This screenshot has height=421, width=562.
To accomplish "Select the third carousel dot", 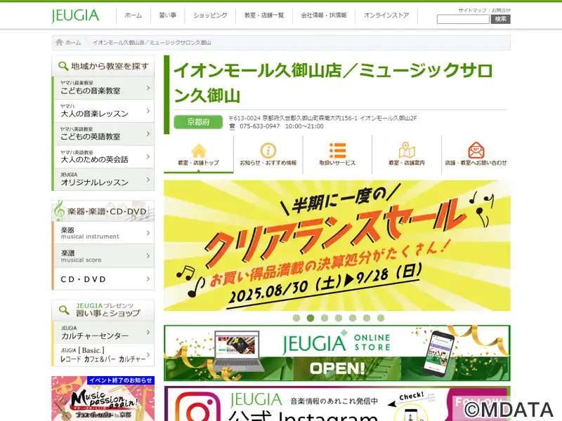I will (x=325, y=318).
